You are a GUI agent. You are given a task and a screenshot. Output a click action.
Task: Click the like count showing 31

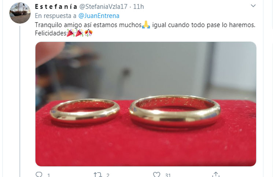(168, 175)
